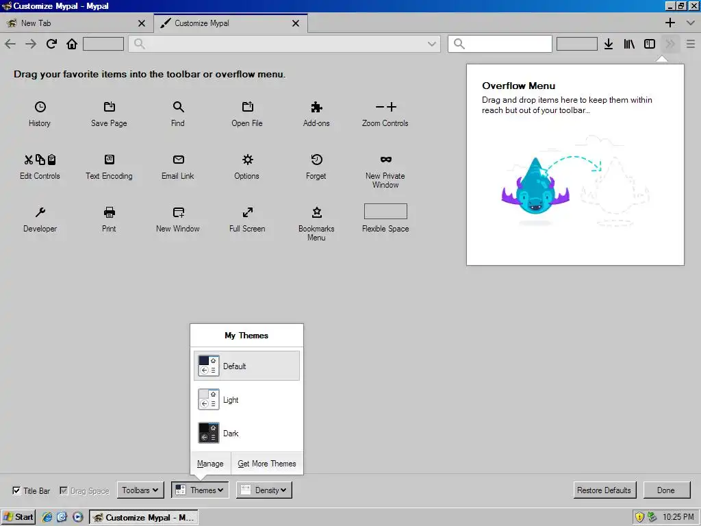Select the Open File icon
Screen dimensions: 701x526
click(x=247, y=107)
